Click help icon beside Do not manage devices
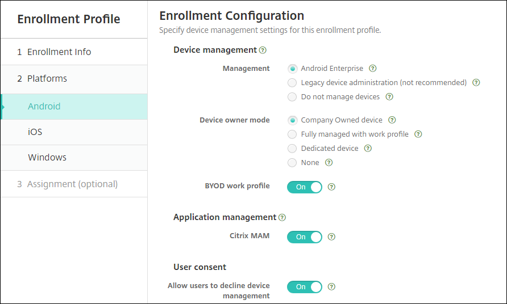This screenshot has height=304, width=507. point(389,97)
